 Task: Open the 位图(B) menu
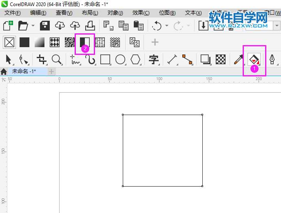pyautogui.click(x=167, y=13)
